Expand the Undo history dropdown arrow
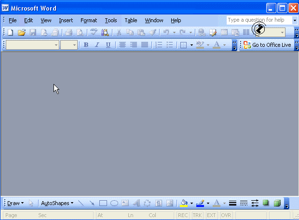299x220 pixels. [x=174, y=33]
